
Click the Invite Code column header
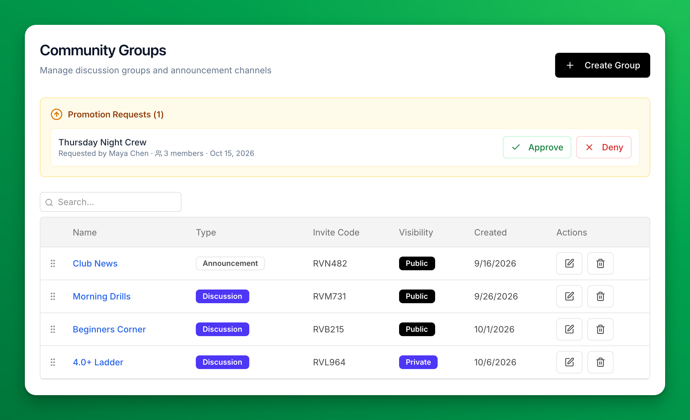(x=336, y=232)
